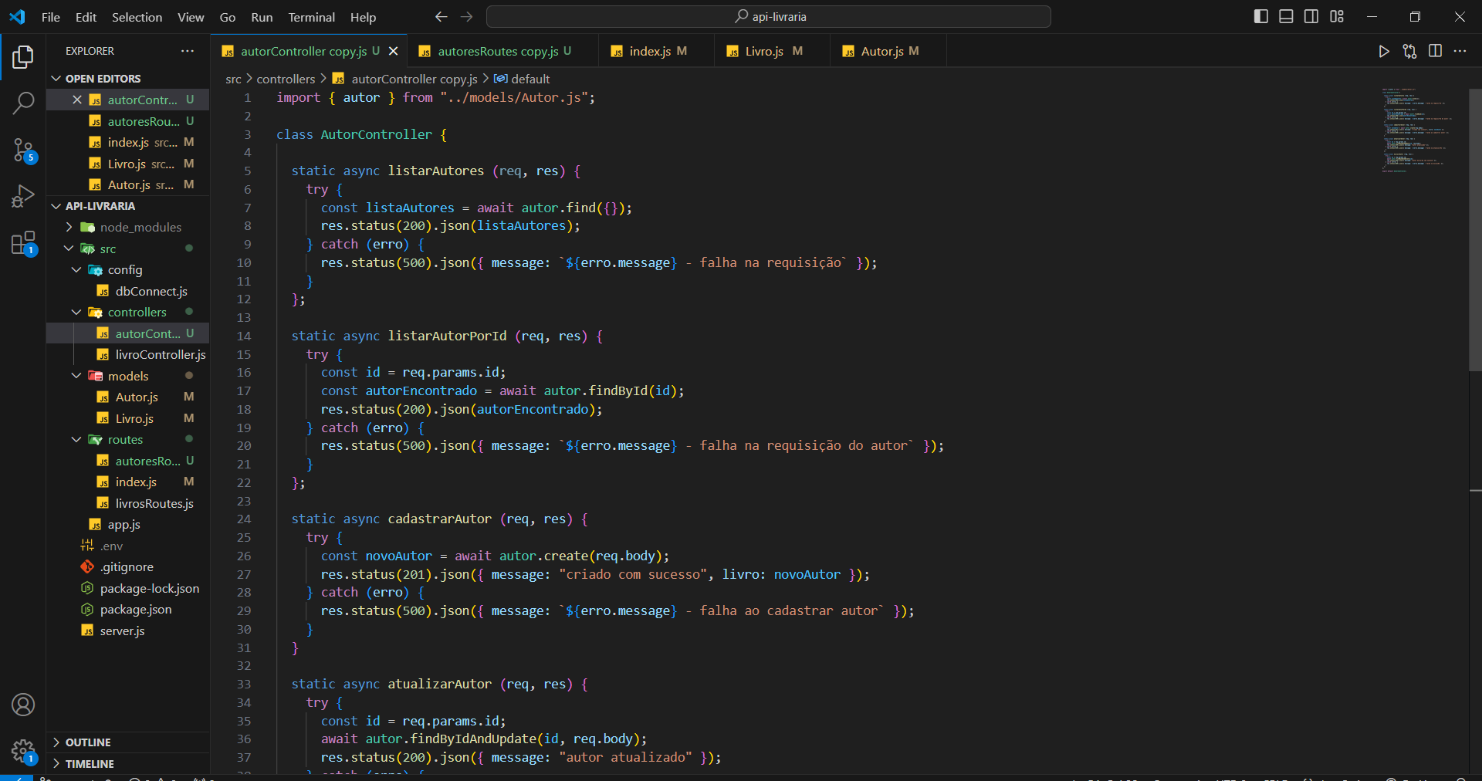1482x781 pixels.
Task: Click the code minimap preview
Action: click(x=1416, y=130)
